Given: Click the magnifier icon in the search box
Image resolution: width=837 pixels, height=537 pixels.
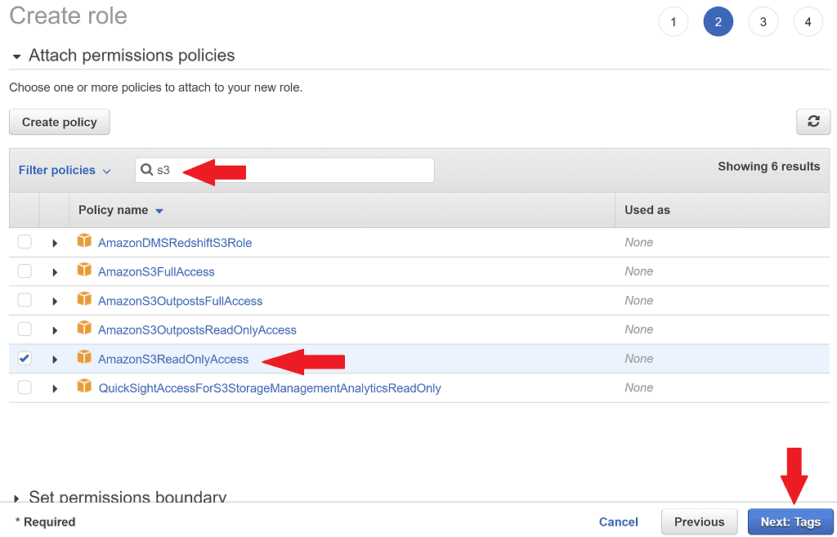Looking at the screenshot, I should 147,169.
